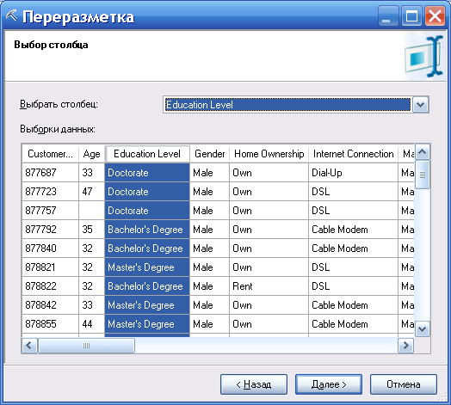
Task: Select customer ID cell 878855
Action: (x=50, y=324)
